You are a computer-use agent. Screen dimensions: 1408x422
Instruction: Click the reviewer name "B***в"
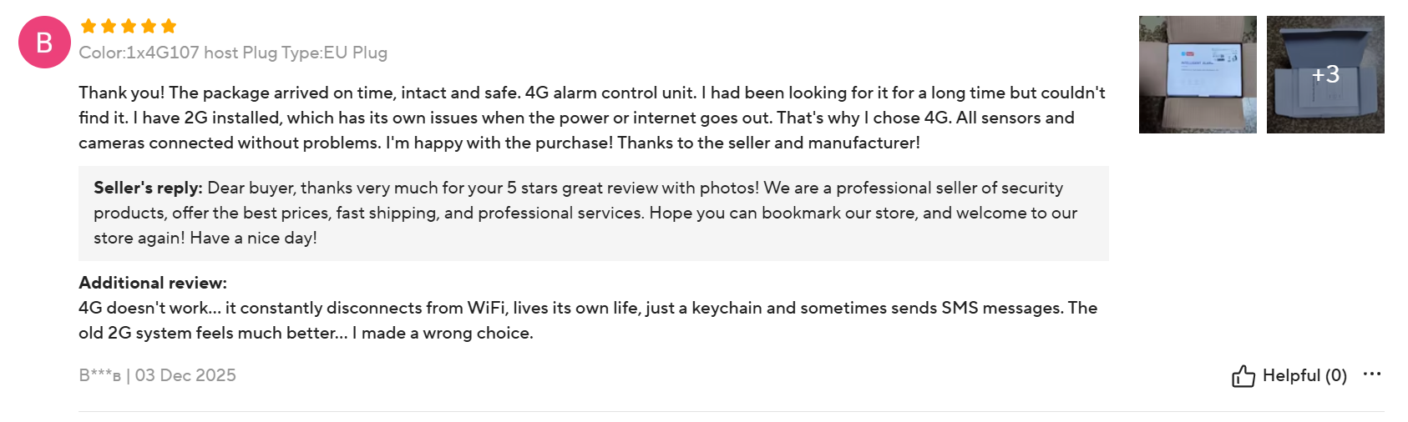99,375
